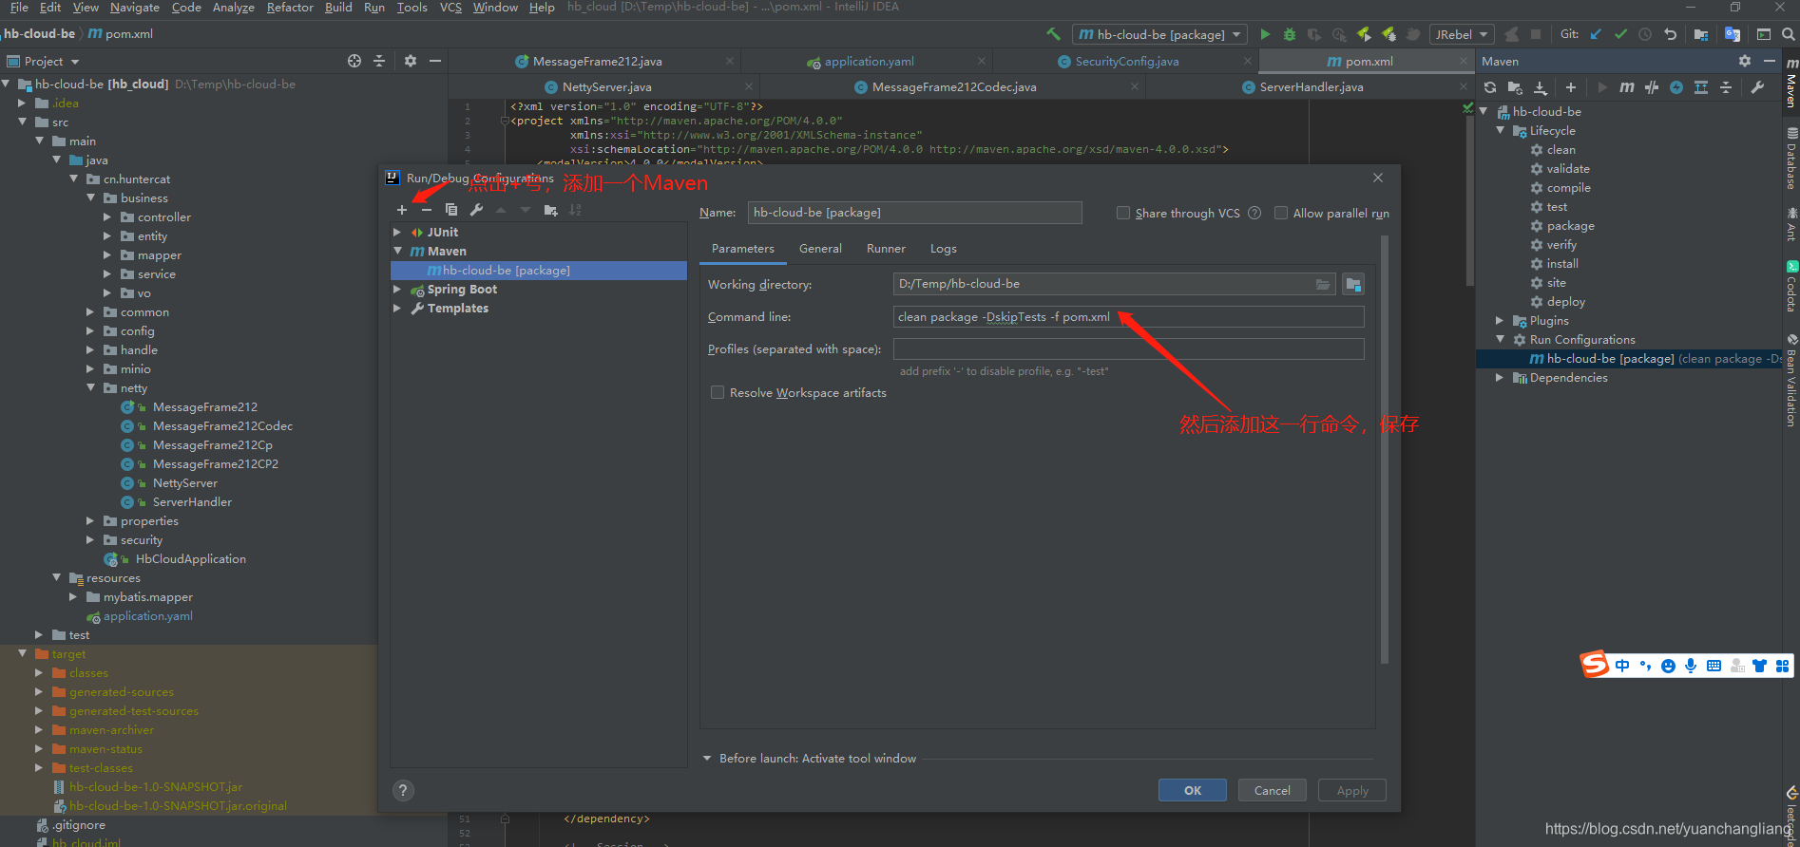Execute a Maven goal with the m icon
This screenshot has height=847, width=1800.
1627,87
